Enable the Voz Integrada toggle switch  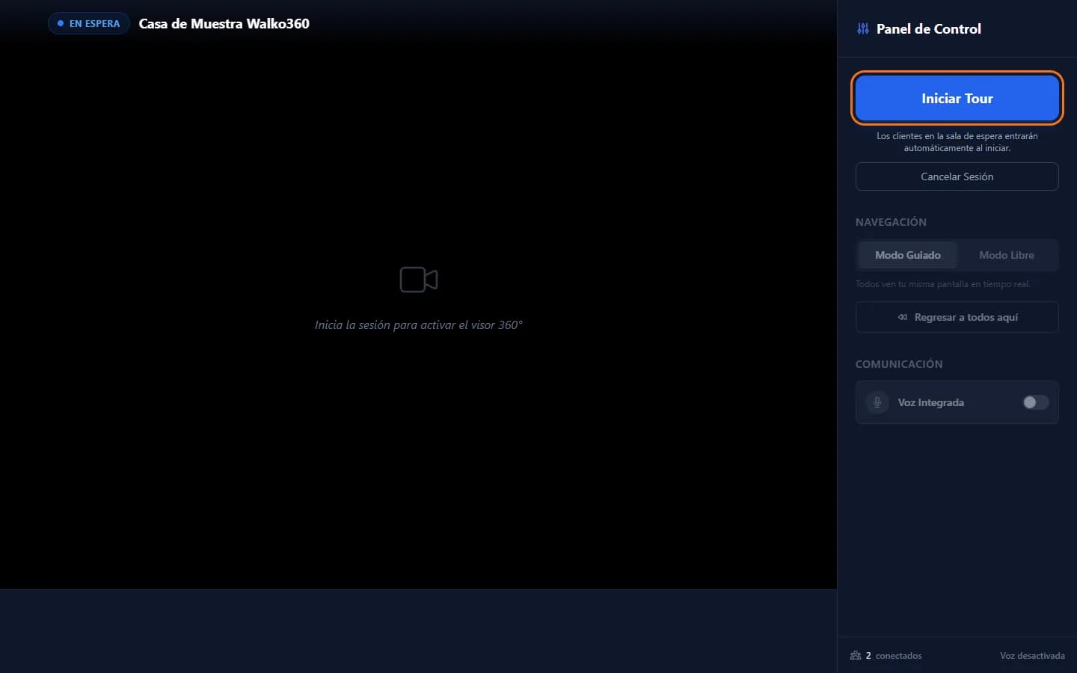[x=1035, y=402]
